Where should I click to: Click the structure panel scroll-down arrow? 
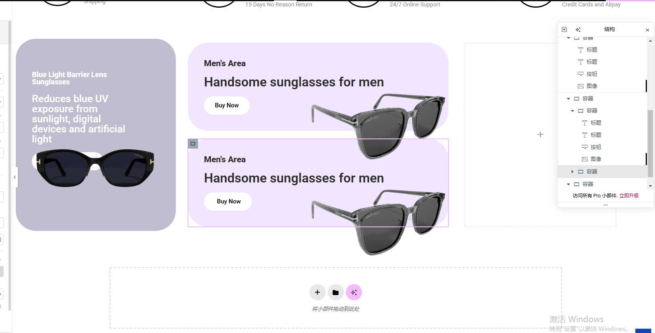pos(650,186)
